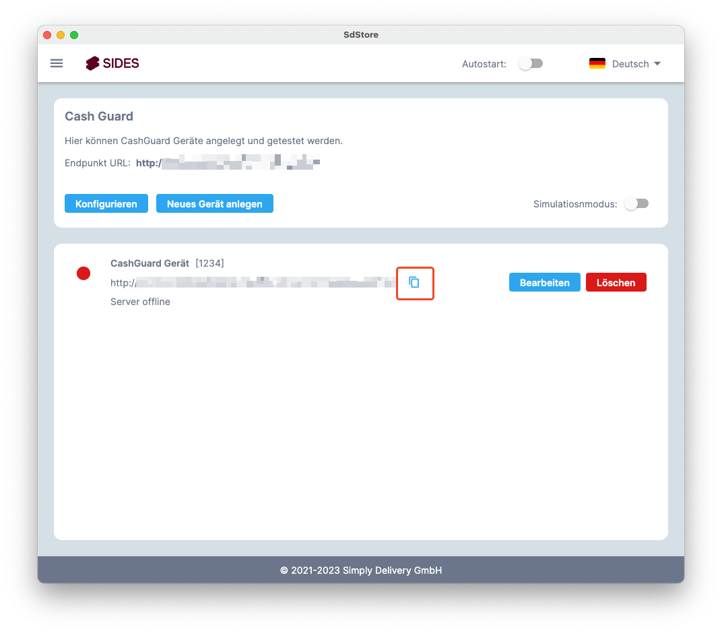The width and height of the screenshot is (722, 633).
Task: Enable the Simulatiosnmodus switch
Action: pyautogui.click(x=636, y=203)
